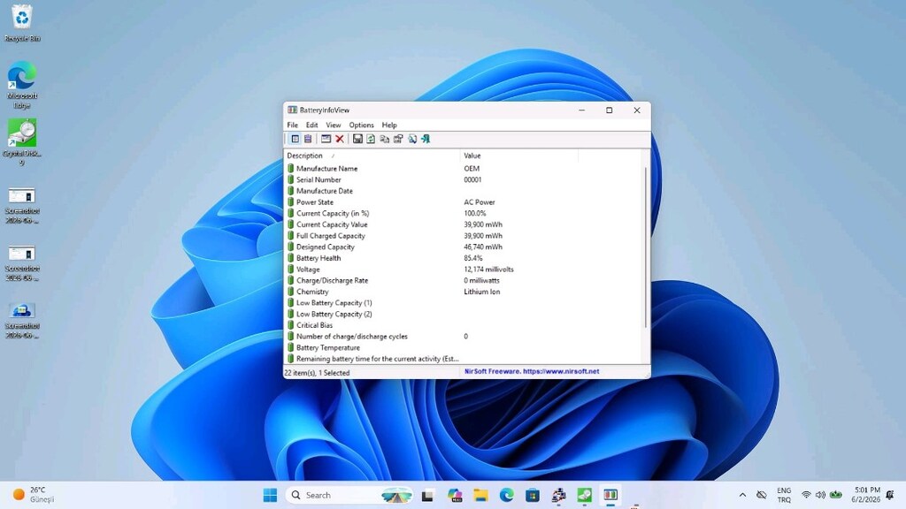Select the Voltage row

464,270
